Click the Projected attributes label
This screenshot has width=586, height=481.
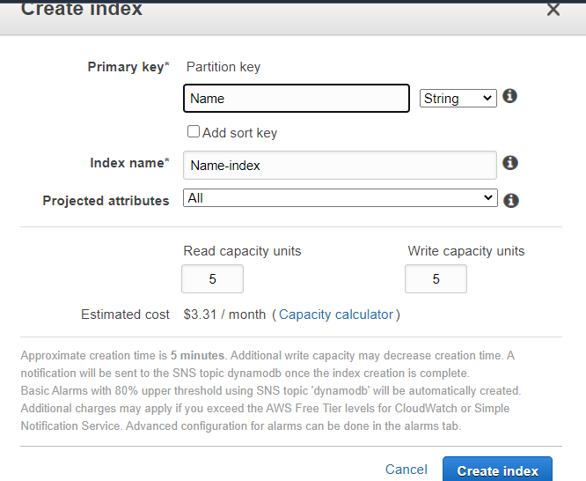(x=106, y=201)
